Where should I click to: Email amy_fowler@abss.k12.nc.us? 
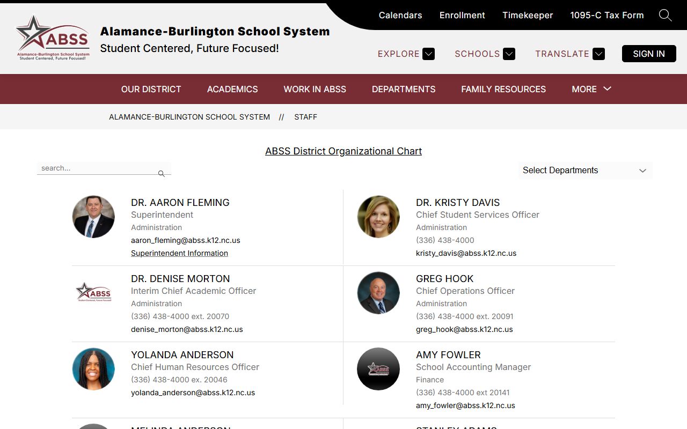coord(465,405)
